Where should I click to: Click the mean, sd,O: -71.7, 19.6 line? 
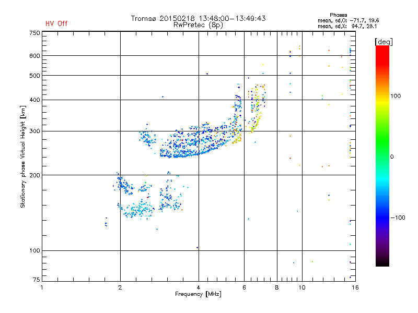click(x=348, y=20)
